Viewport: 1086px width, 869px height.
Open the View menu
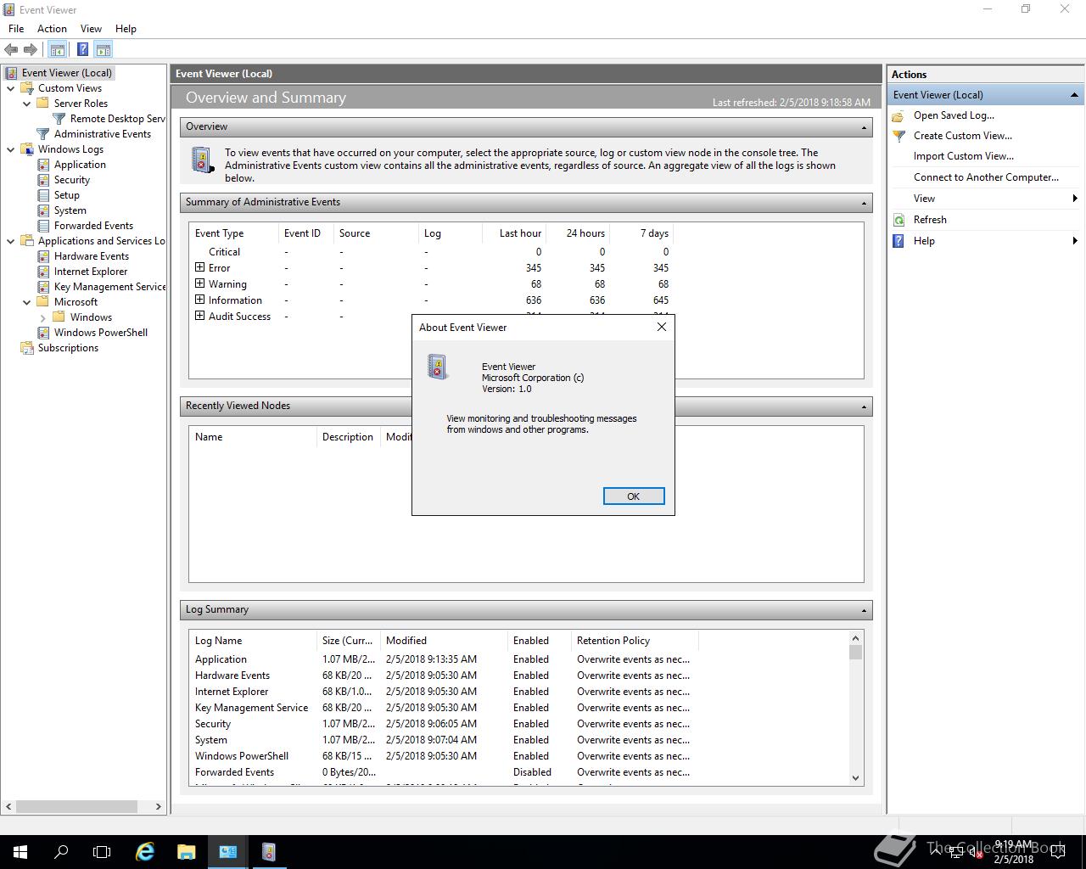tap(91, 29)
